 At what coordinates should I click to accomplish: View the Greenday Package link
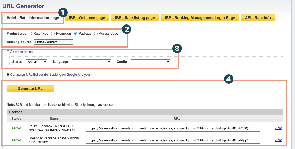point(278,140)
